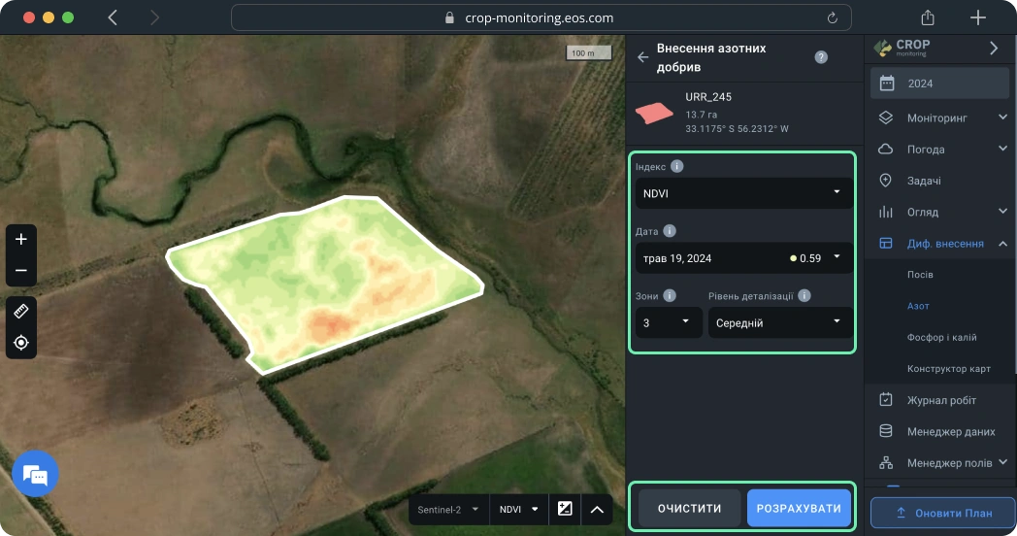Click the zoom in plus button on map
1017x536 pixels.
coord(21,239)
